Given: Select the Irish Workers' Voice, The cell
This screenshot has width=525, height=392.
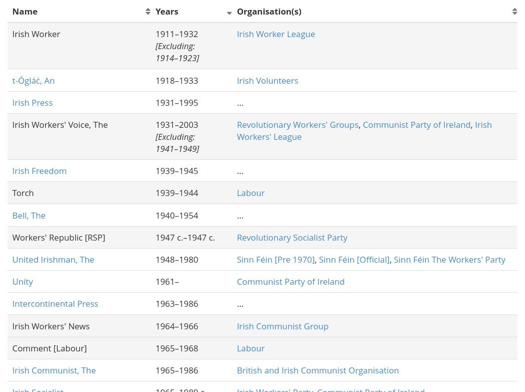Looking at the screenshot, I should click(79, 136).
